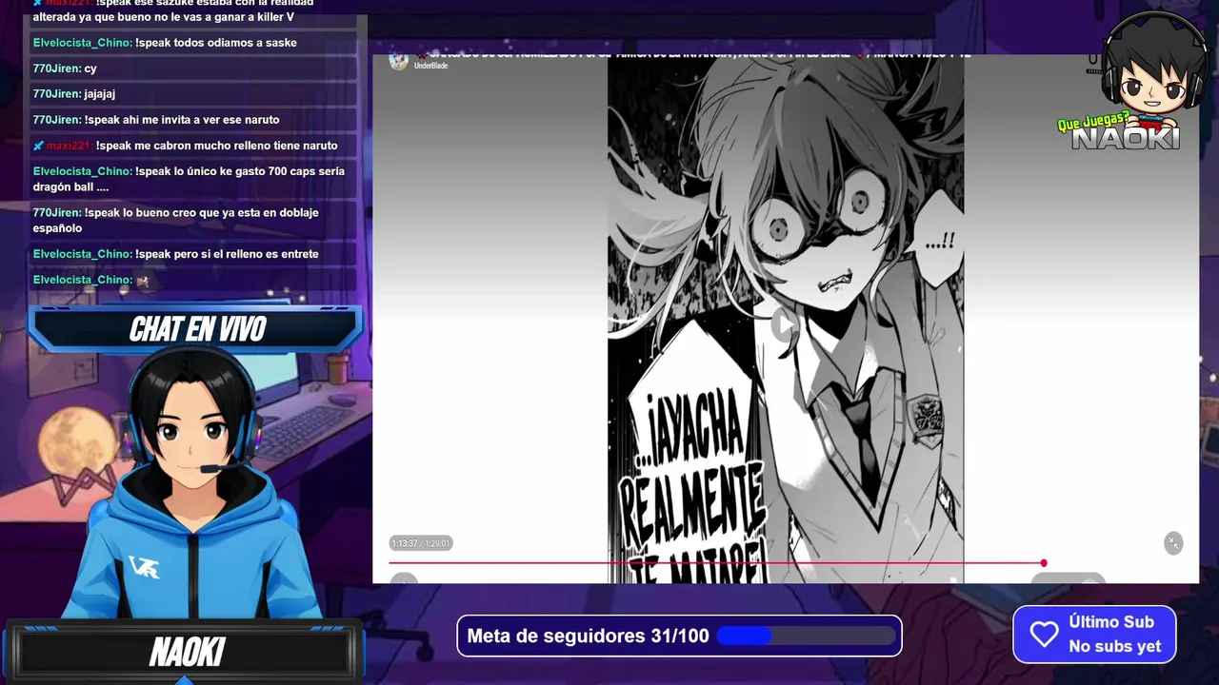Screen dimensions: 1219x685
Task: Click the play button in video center
Action: [784, 324]
